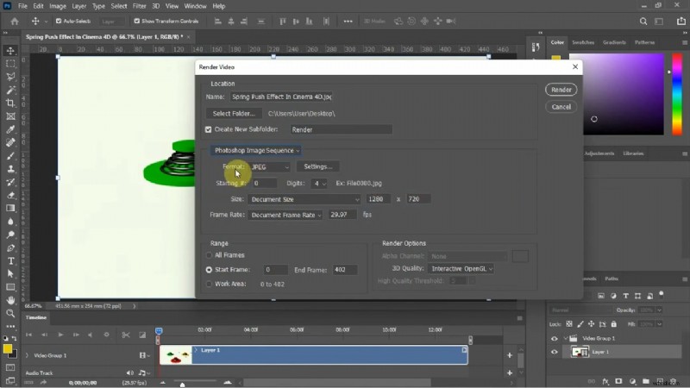Screen dimensions: 690x388
Task: Select the History Brush tool
Action: coord(10,182)
